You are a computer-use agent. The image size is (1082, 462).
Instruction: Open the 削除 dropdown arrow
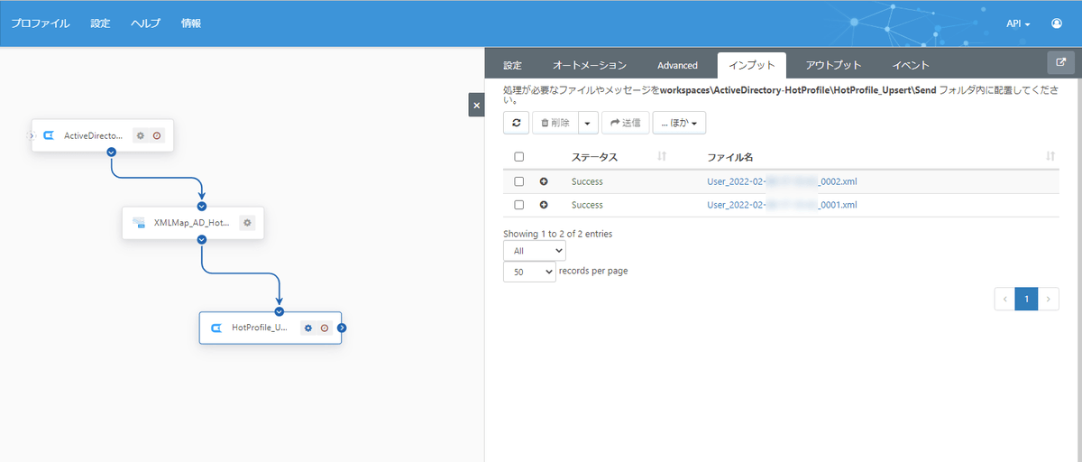coord(588,123)
